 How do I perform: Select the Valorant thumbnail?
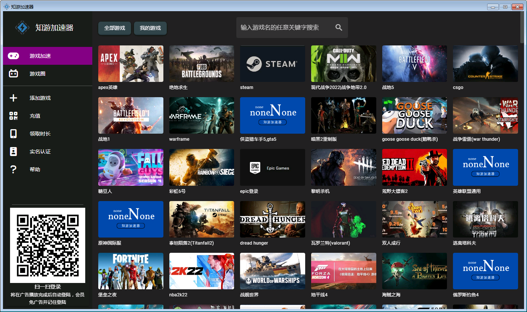point(344,219)
